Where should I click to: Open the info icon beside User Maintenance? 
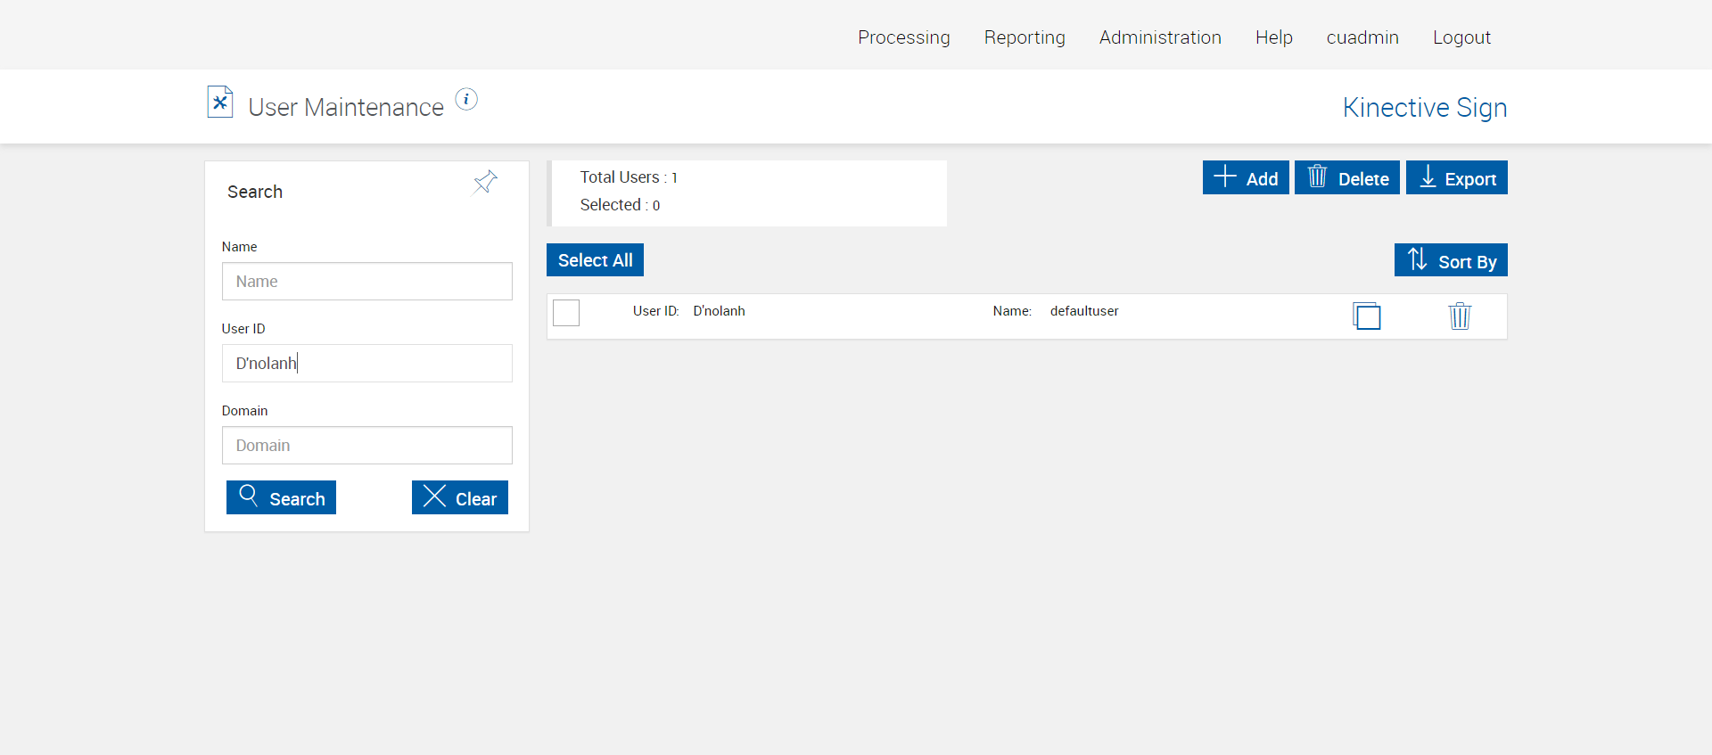[466, 99]
